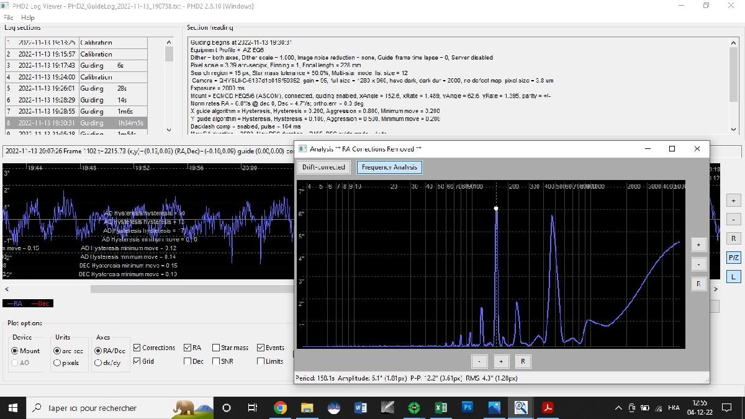The width and height of the screenshot is (745, 419).
Task: Select the Frequency Analysis tab button
Action: coord(389,167)
